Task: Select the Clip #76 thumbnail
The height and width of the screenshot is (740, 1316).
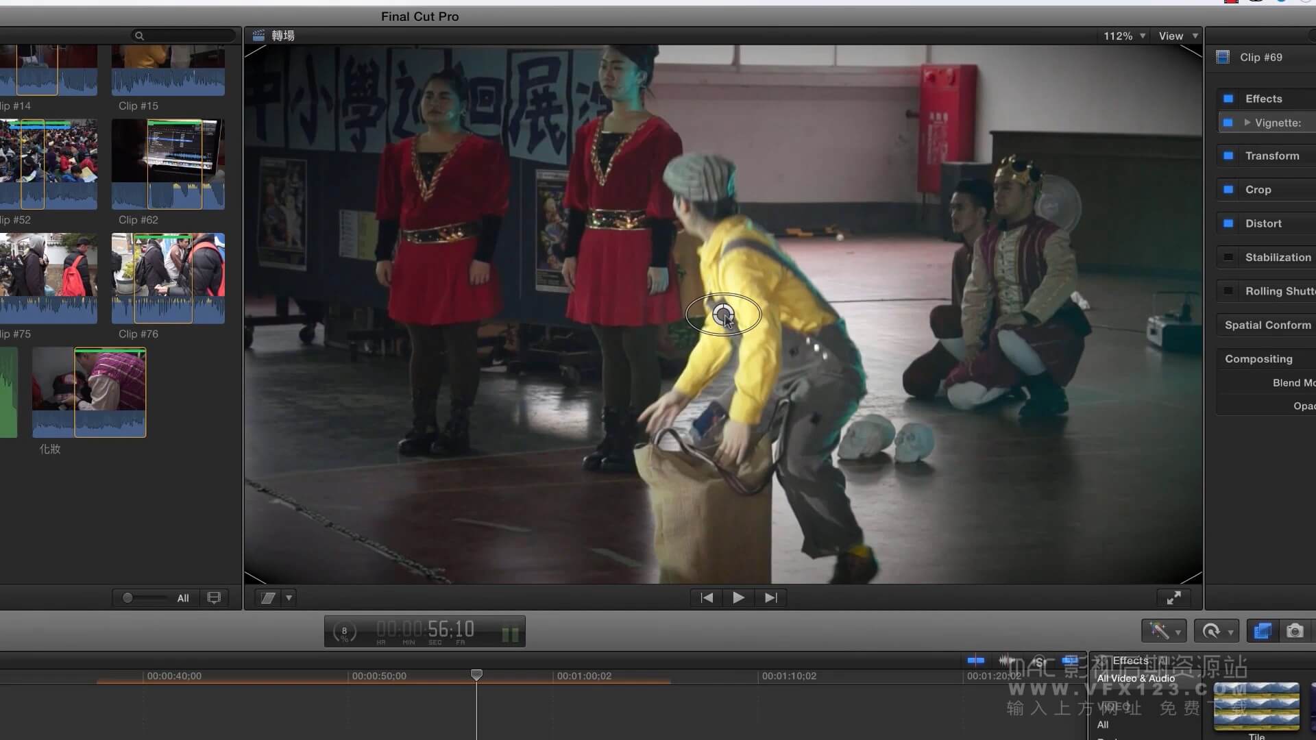Action: pyautogui.click(x=168, y=278)
